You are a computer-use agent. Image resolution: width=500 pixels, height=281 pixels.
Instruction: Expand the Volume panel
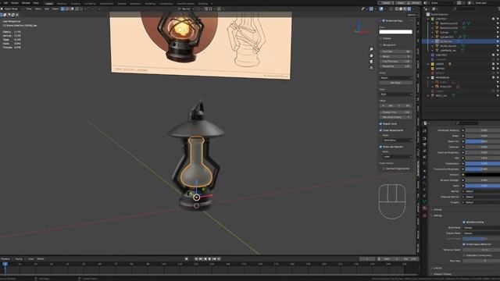tap(437, 210)
